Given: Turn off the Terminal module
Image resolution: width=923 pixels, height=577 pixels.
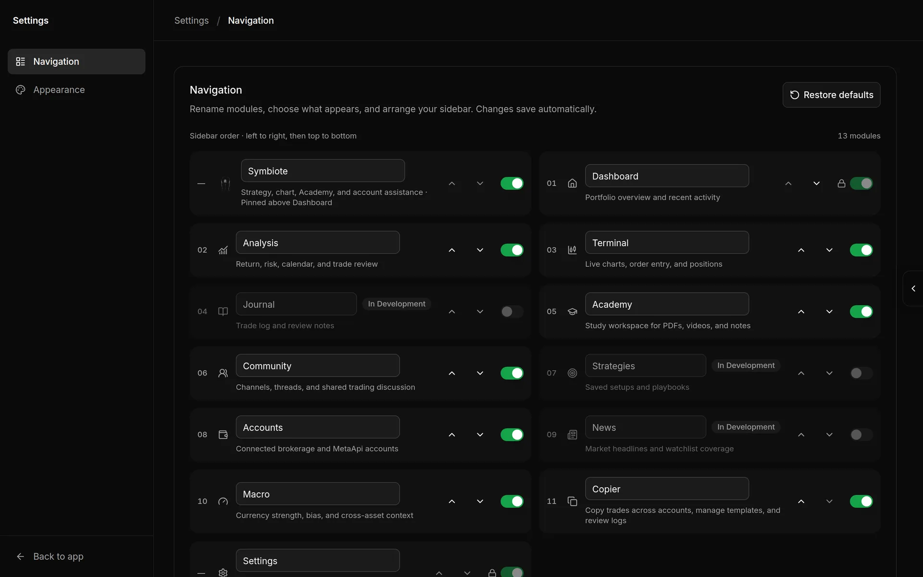Looking at the screenshot, I should [x=861, y=250].
